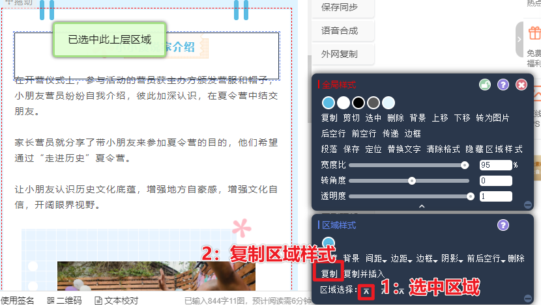Screen dimensions: 541x305
Task: Click 删除 in the 区域样式 panel
Action: coord(516,258)
